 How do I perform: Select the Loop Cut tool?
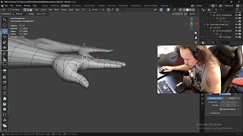click(5, 88)
